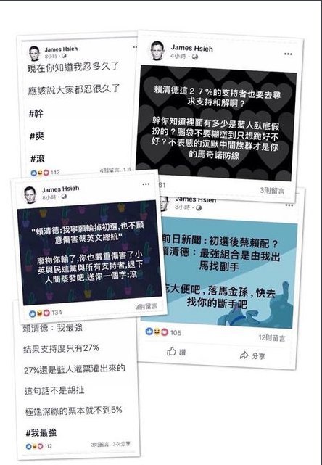Open the three-dots menu on the cactus-background post
Screen dimensions: 322x465
coord(146,184)
